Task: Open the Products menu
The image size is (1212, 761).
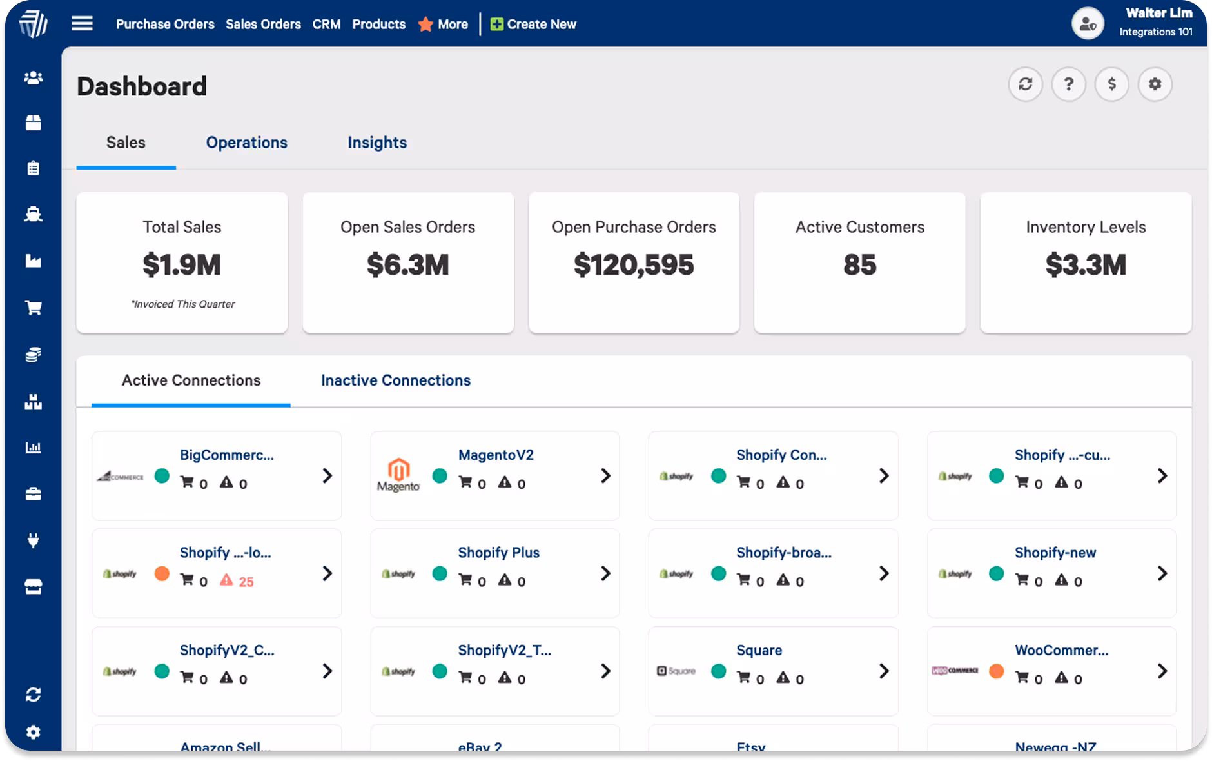Action: click(378, 25)
